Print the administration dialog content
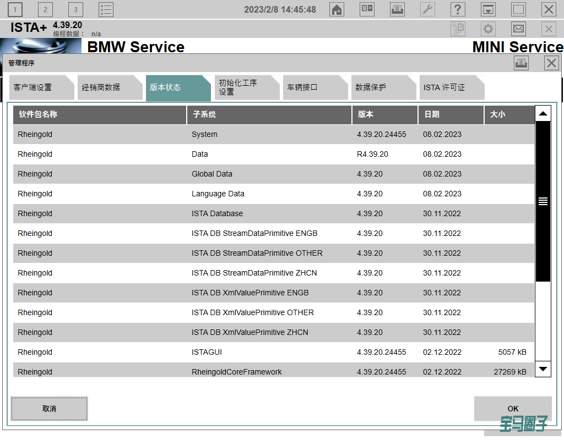This screenshot has height=440, width=564. (521, 63)
